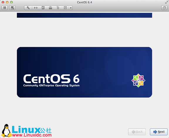Click the Next button
This screenshot has width=169, height=138.
(159, 132)
